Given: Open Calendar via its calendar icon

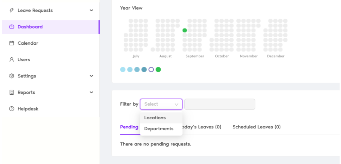Looking at the screenshot, I should click(12, 43).
